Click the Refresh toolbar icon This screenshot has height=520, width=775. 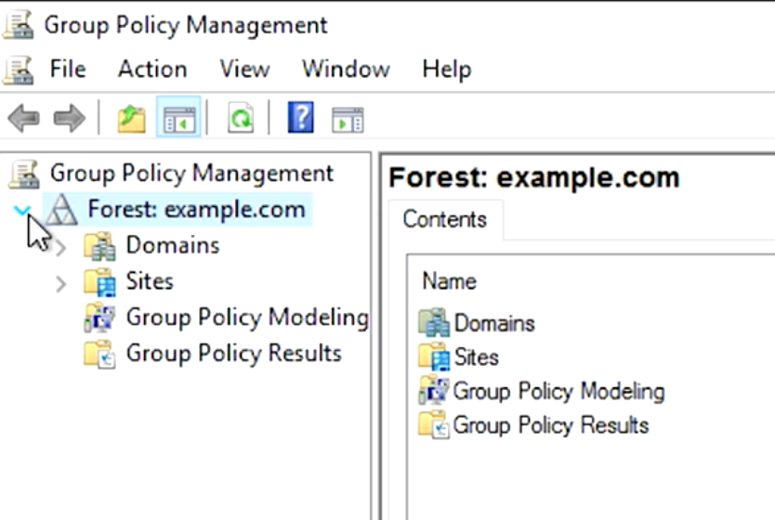coord(241,119)
